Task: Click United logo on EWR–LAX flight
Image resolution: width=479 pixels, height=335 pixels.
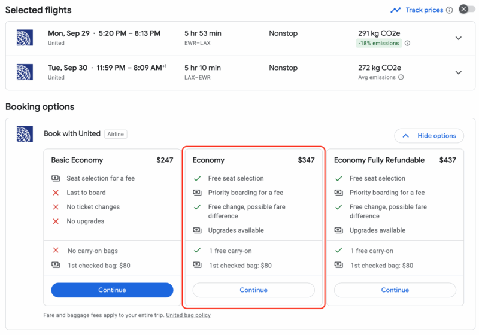Action: (x=25, y=38)
